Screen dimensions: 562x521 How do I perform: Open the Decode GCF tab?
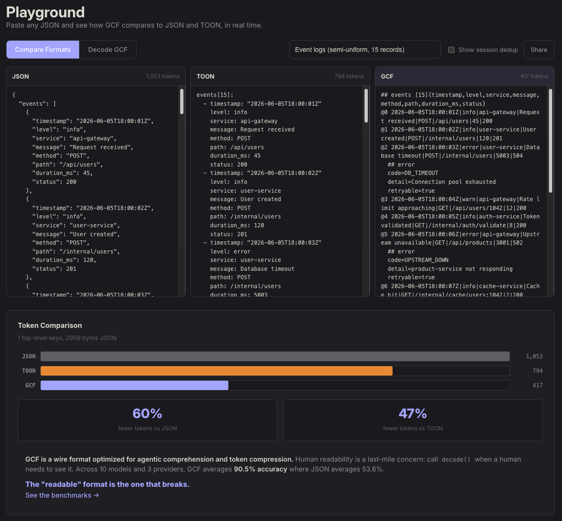tap(108, 50)
